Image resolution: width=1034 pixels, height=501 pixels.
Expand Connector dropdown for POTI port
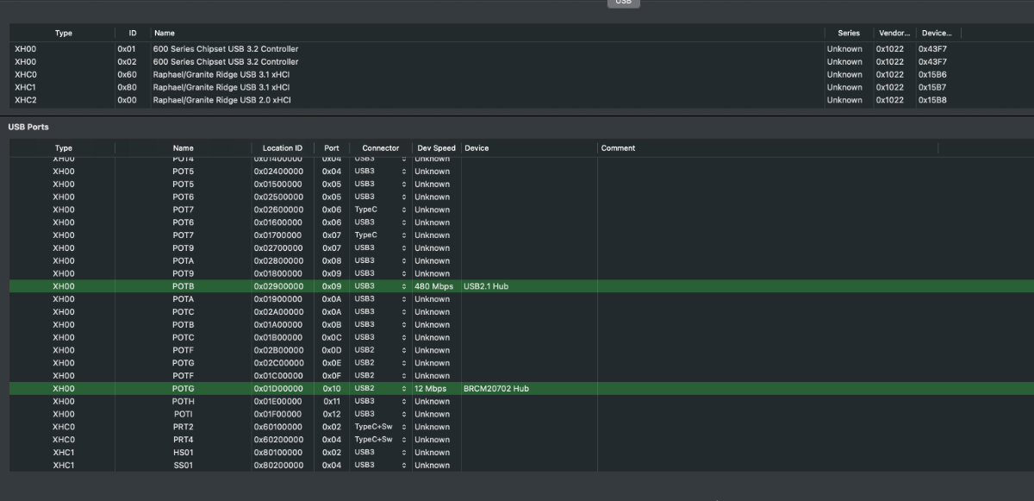pos(380,414)
